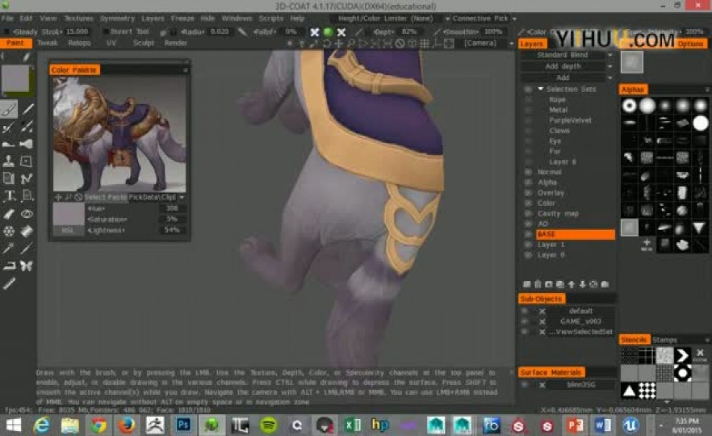Click the HSL mode button
The width and height of the screenshot is (712, 436).
tap(67, 230)
